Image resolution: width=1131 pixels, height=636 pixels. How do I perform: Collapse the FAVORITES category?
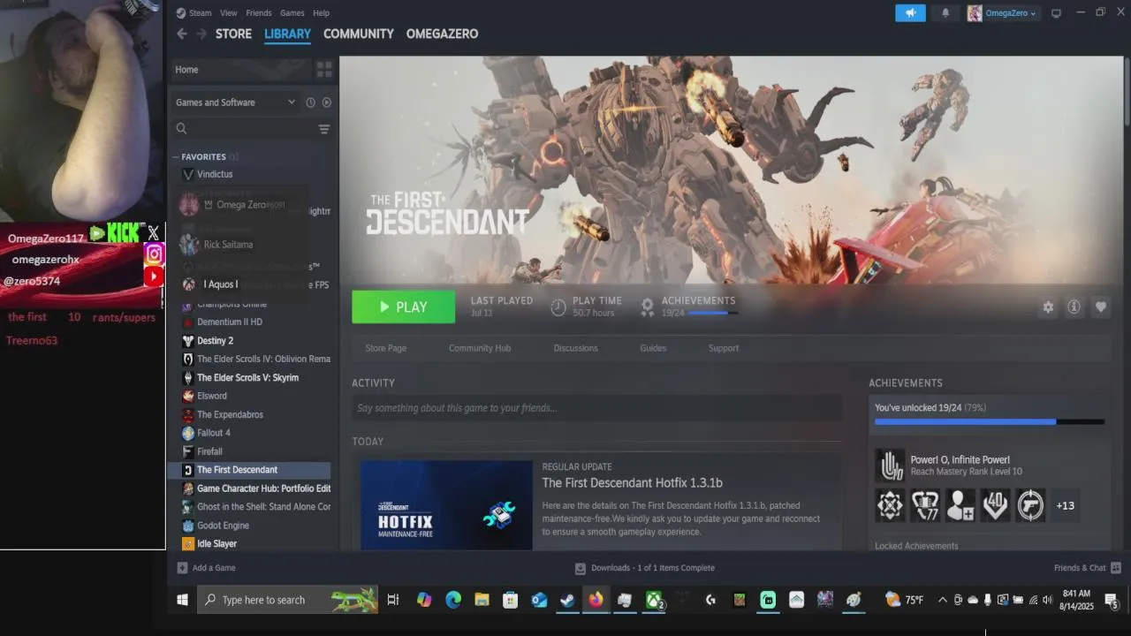coord(176,157)
